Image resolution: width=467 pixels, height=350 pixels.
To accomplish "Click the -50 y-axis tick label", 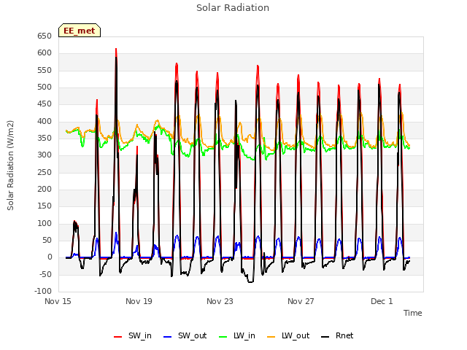I will tap(45, 275).
